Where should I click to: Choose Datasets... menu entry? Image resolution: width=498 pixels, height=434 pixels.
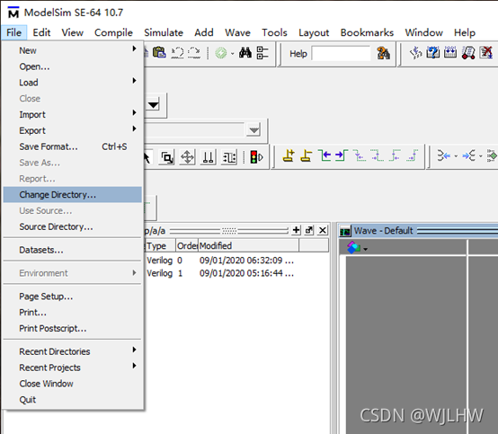click(x=73, y=250)
